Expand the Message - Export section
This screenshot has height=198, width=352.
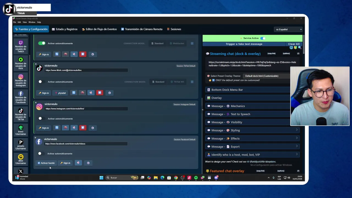click(252, 147)
